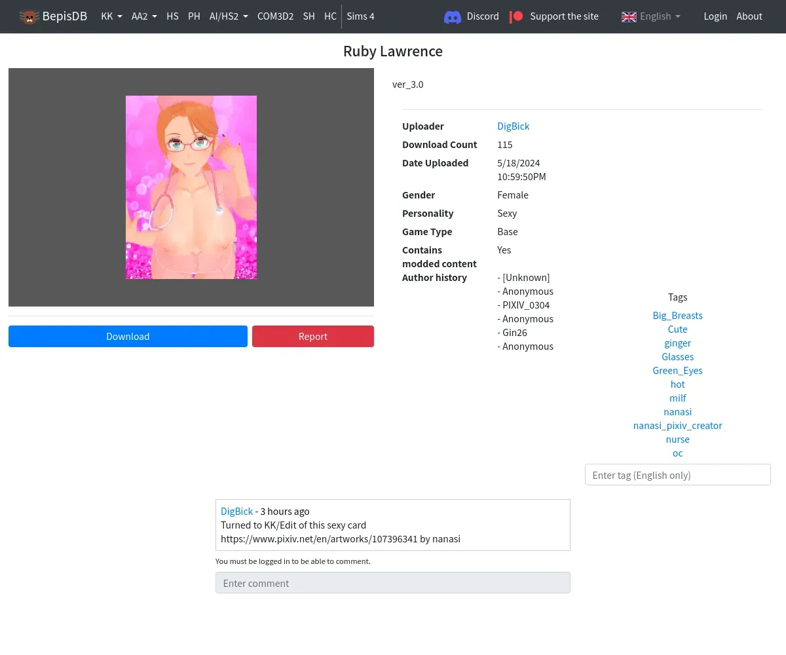Click the UK flag language icon
The height and width of the screenshot is (655, 786).
629,16
